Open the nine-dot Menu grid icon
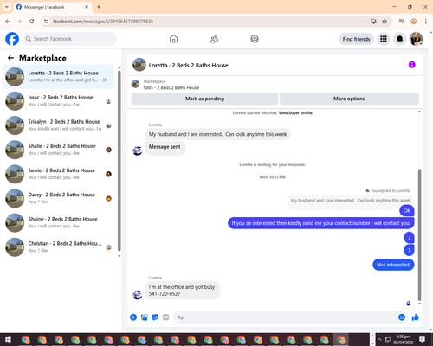Viewport: 433px width, 346px height. [384, 39]
